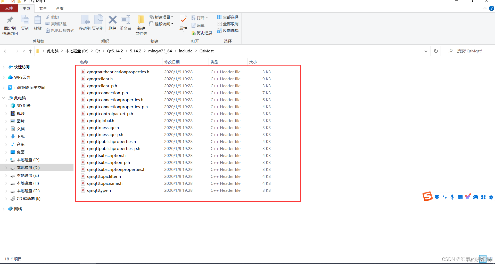Viewport: 495px width, 264px height.
Task: Click the refresh button beside address bar
Action: pos(436,51)
